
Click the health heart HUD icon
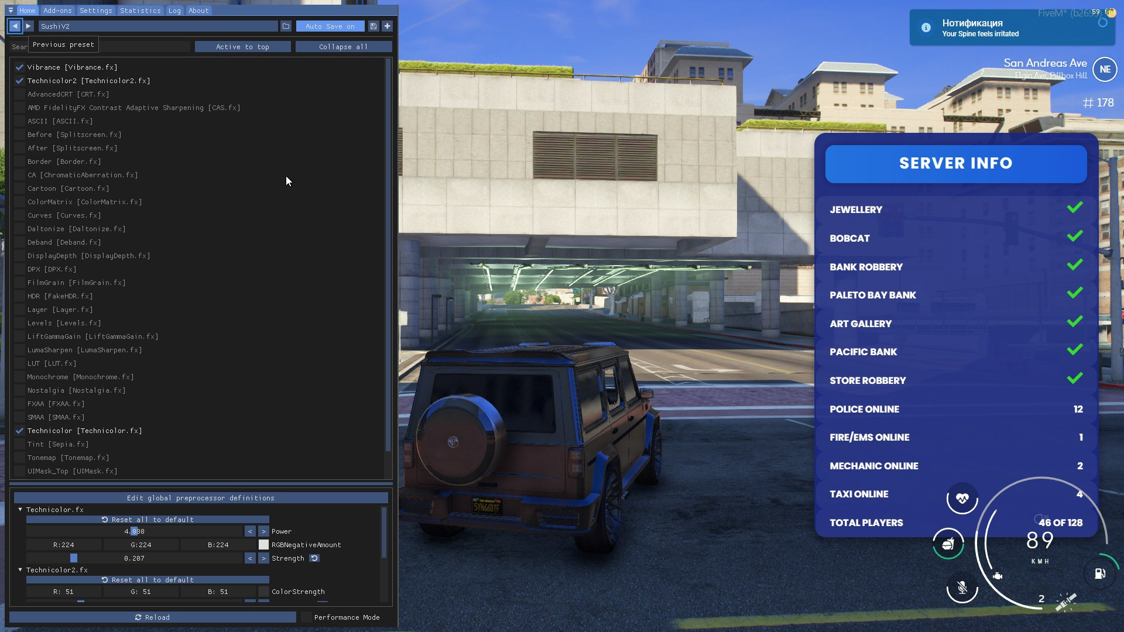(x=962, y=499)
